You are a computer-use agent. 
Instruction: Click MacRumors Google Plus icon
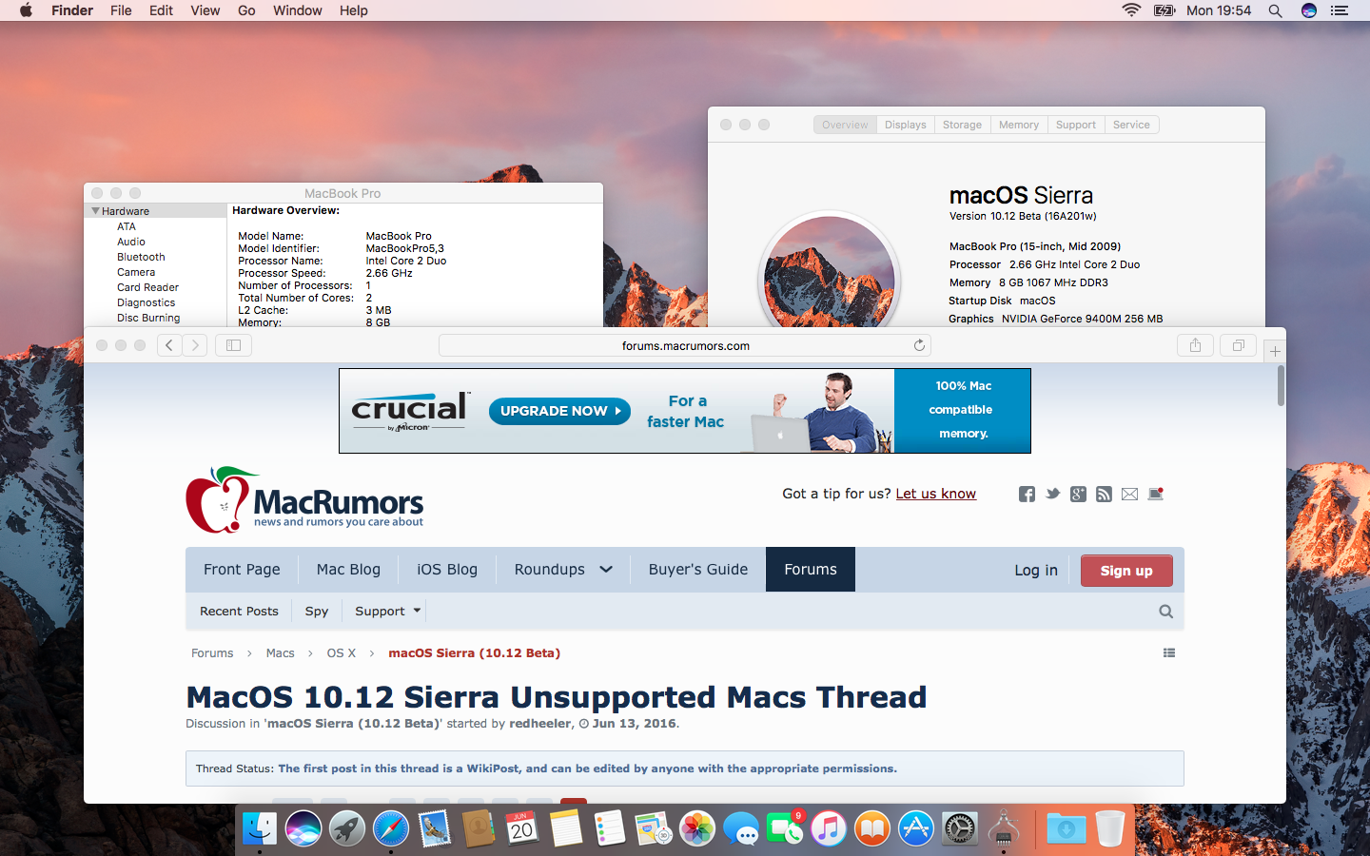[1078, 494]
